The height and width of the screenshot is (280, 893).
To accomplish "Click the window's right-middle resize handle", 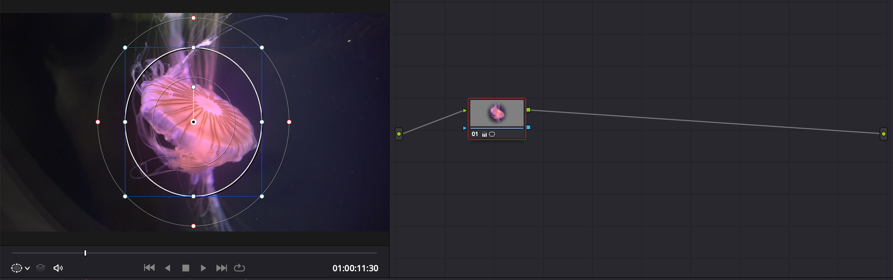I will pyautogui.click(x=262, y=122).
